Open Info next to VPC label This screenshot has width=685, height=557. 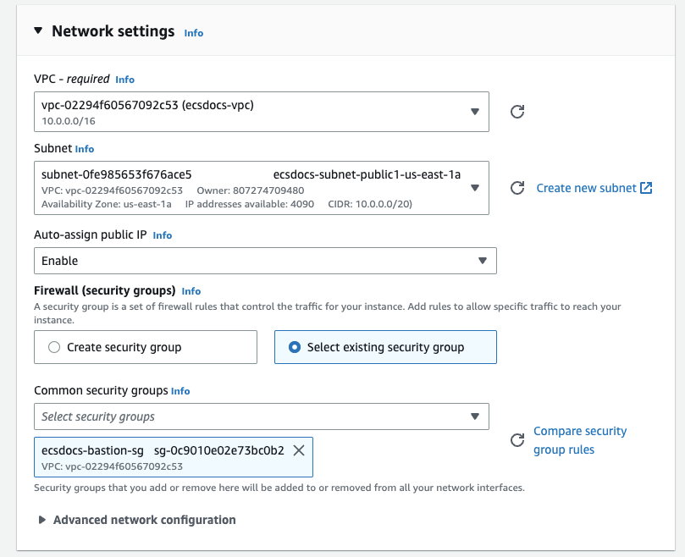[125, 80]
